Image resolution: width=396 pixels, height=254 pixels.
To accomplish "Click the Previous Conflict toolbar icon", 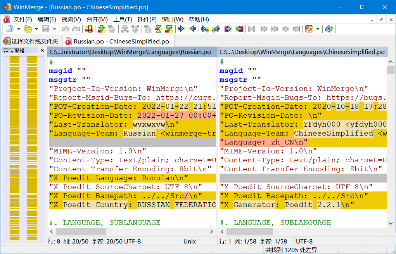I will (x=135, y=29).
